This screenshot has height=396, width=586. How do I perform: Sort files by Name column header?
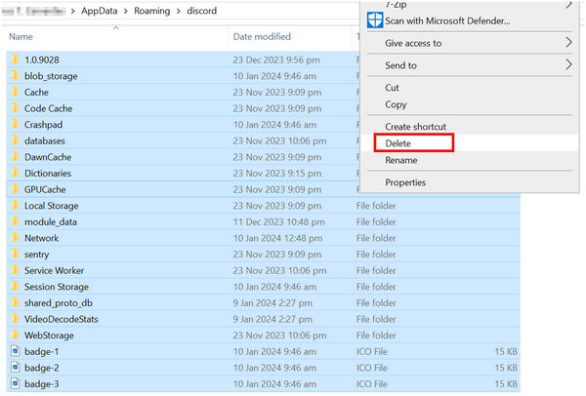point(21,37)
